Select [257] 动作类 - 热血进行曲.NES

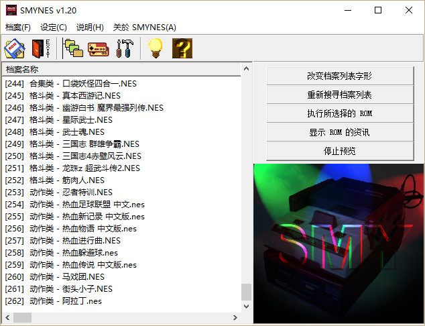click(62, 241)
